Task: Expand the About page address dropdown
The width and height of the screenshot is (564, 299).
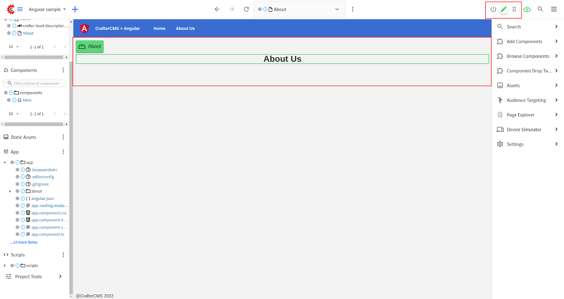Action: click(x=337, y=9)
